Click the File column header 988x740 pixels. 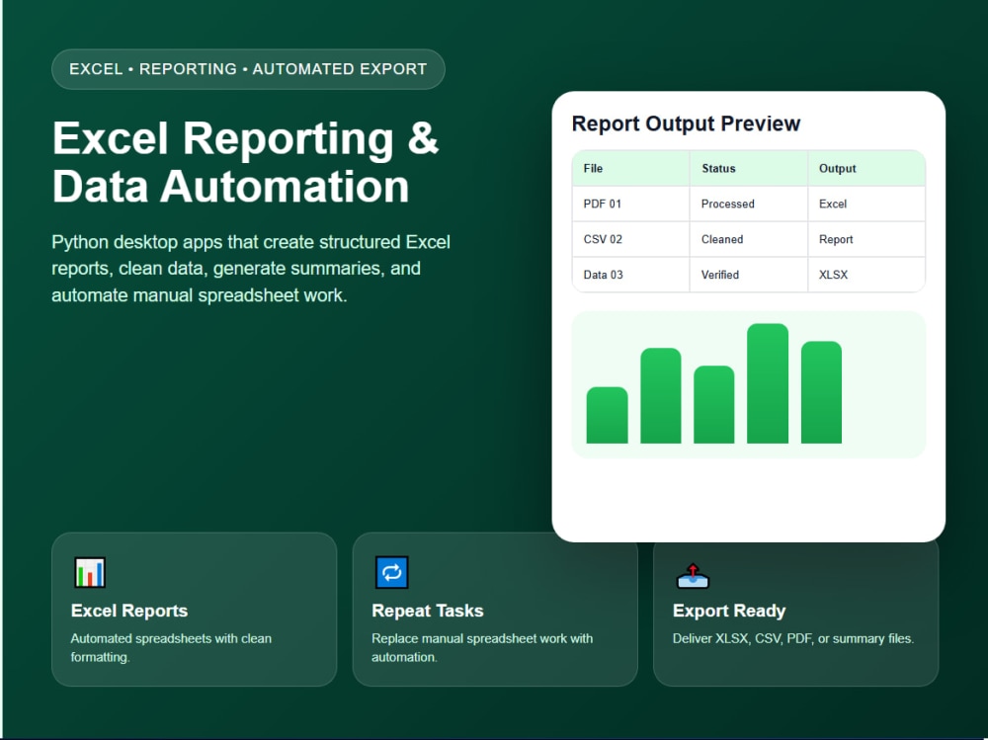click(x=630, y=168)
